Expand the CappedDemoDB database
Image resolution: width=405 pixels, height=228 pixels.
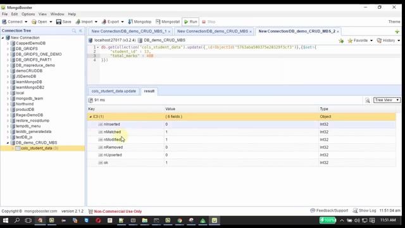click(x=8, y=43)
